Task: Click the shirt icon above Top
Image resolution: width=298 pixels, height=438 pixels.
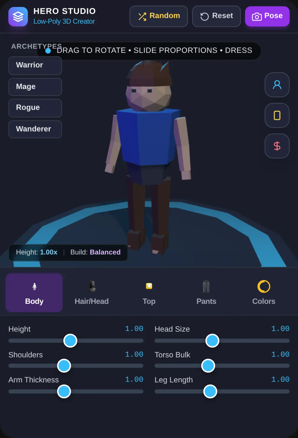Action: click(149, 286)
